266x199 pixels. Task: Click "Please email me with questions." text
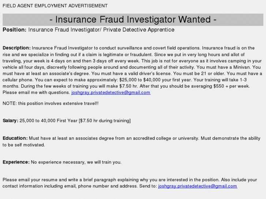coord(36,92)
